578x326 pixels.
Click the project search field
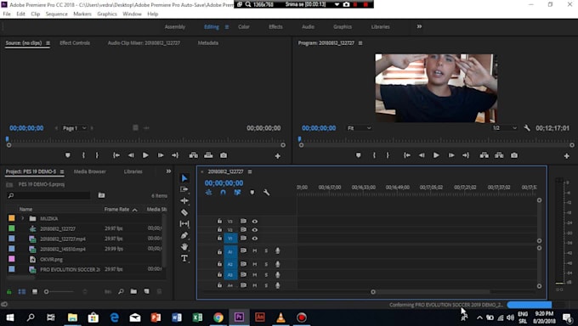48,195
